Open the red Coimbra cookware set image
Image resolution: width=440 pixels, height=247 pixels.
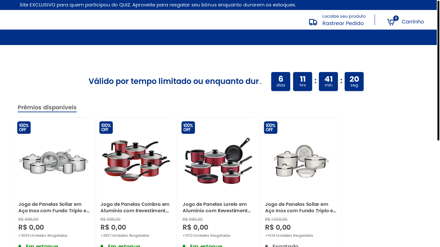136,160
